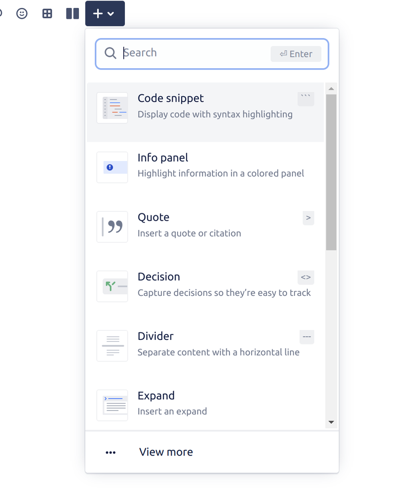Click inside the Search input field
Image resolution: width=411 pixels, height=493 pixels.
tap(187, 53)
